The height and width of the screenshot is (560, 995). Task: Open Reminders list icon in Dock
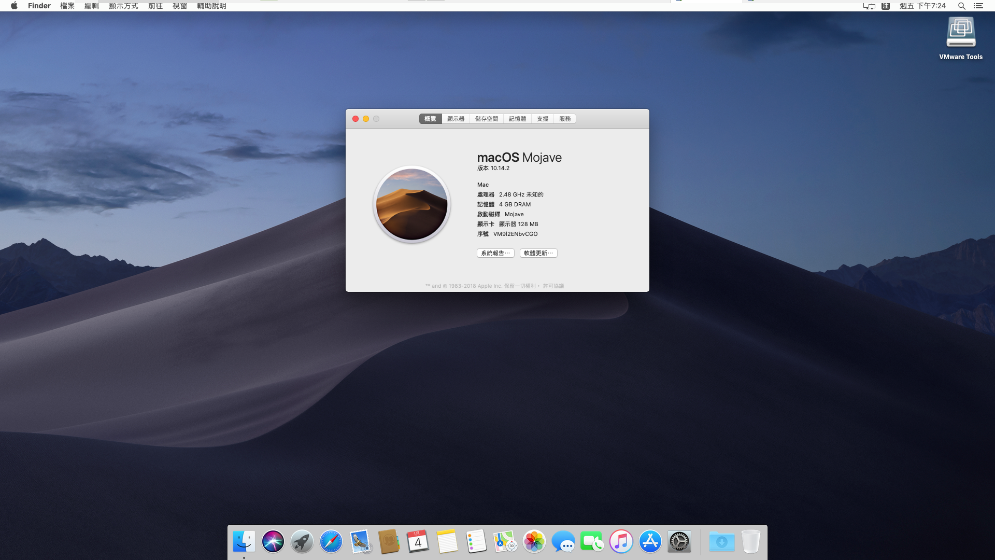coord(476,542)
